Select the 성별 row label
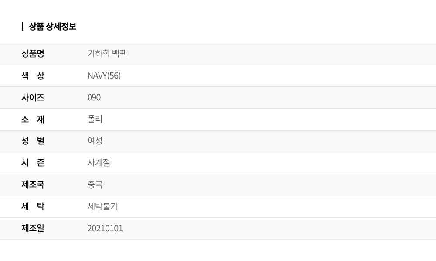436x261 pixels. tap(33, 141)
